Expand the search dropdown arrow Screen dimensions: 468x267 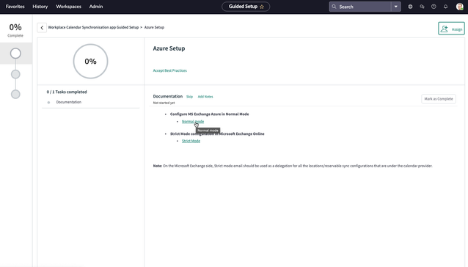click(396, 7)
